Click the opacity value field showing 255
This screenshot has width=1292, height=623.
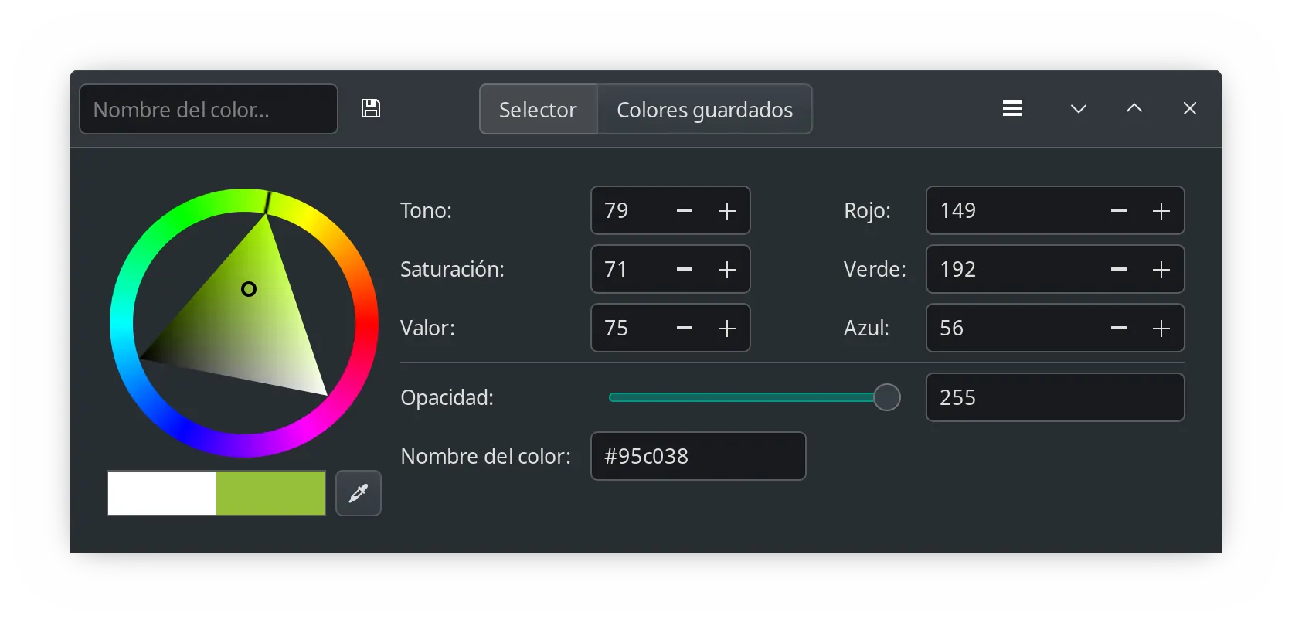(x=1055, y=397)
